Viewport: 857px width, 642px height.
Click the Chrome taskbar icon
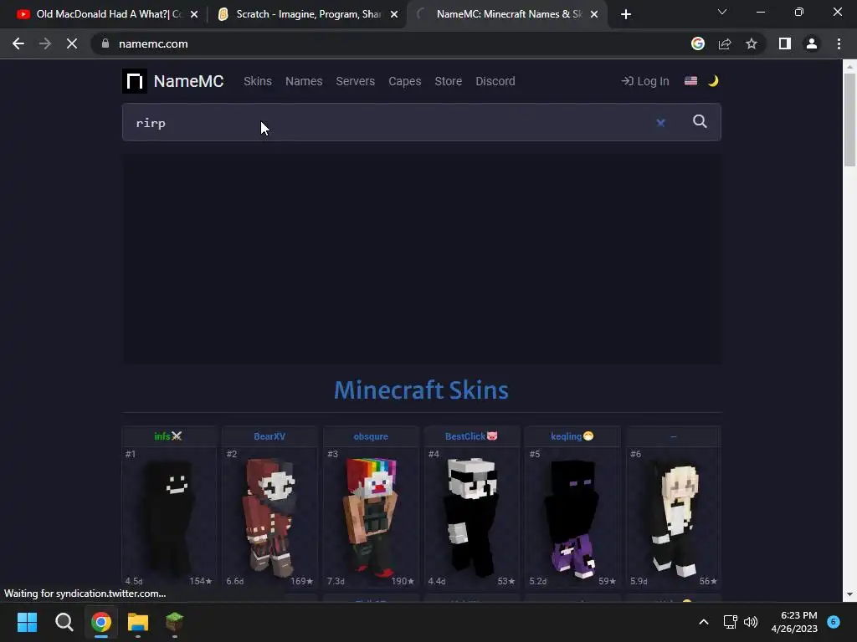101,622
